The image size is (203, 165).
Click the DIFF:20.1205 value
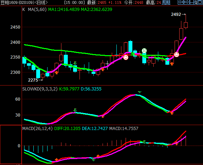(67, 129)
